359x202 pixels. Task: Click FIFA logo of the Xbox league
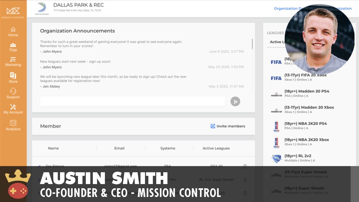click(x=276, y=78)
